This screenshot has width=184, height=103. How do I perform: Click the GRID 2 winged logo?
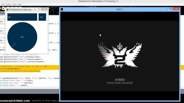(x=120, y=55)
